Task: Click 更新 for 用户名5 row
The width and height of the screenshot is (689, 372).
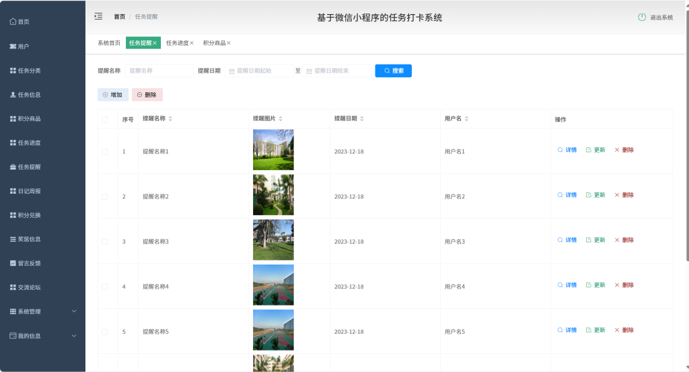Action: click(595, 330)
